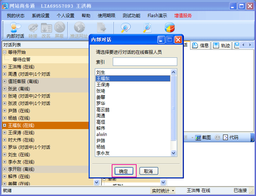Expand the 张琦 node in conversation list

(5, 96)
